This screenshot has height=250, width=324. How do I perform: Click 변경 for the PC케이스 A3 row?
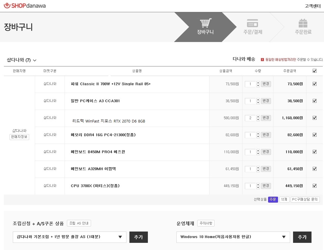pos(266,101)
